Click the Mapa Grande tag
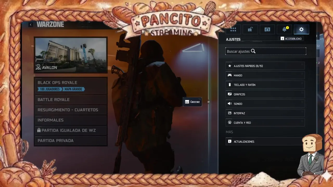Image resolution: width=333 pixels, height=187 pixels. [x=73, y=89]
